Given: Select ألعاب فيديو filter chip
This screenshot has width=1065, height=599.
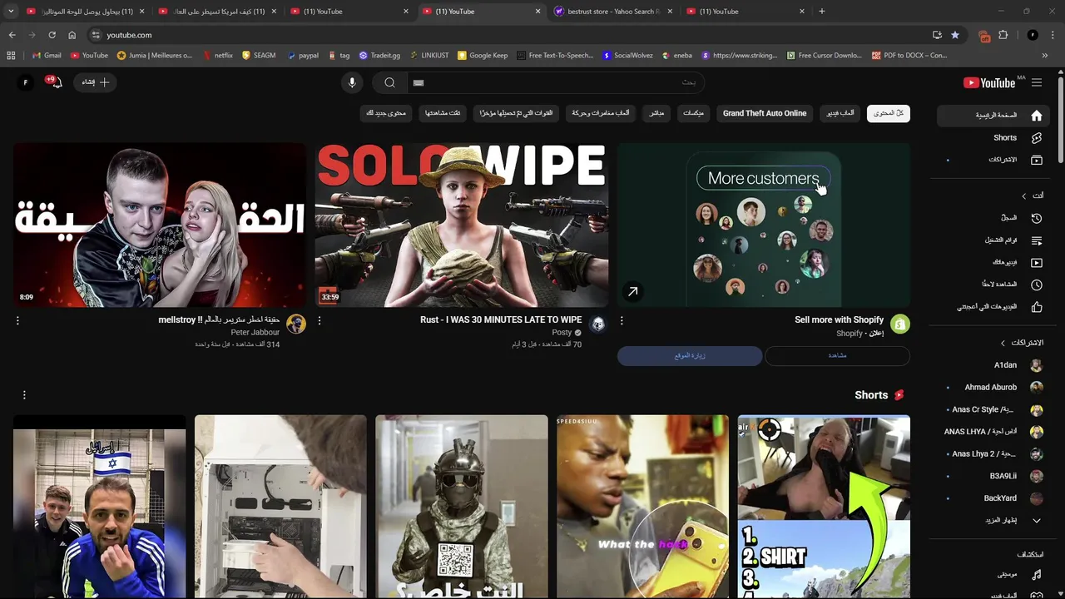Looking at the screenshot, I should point(840,113).
